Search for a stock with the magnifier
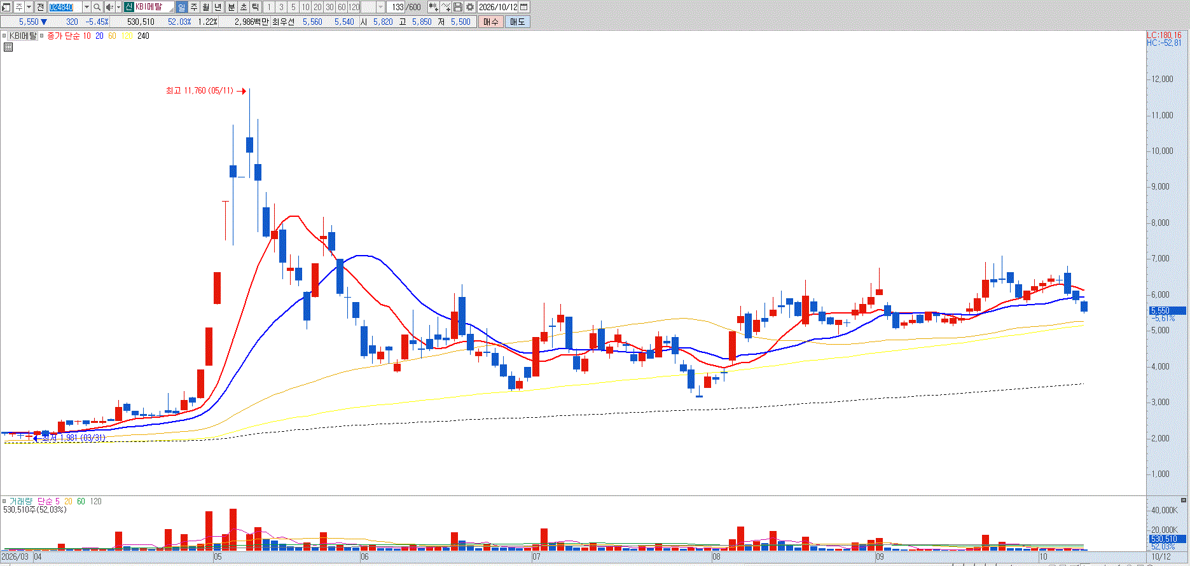1190x566 pixels. pyautogui.click(x=97, y=7)
